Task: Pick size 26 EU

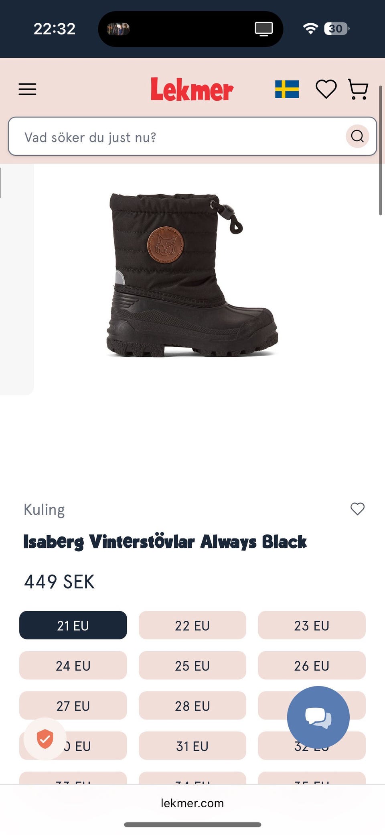Action: click(x=312, y=665)
